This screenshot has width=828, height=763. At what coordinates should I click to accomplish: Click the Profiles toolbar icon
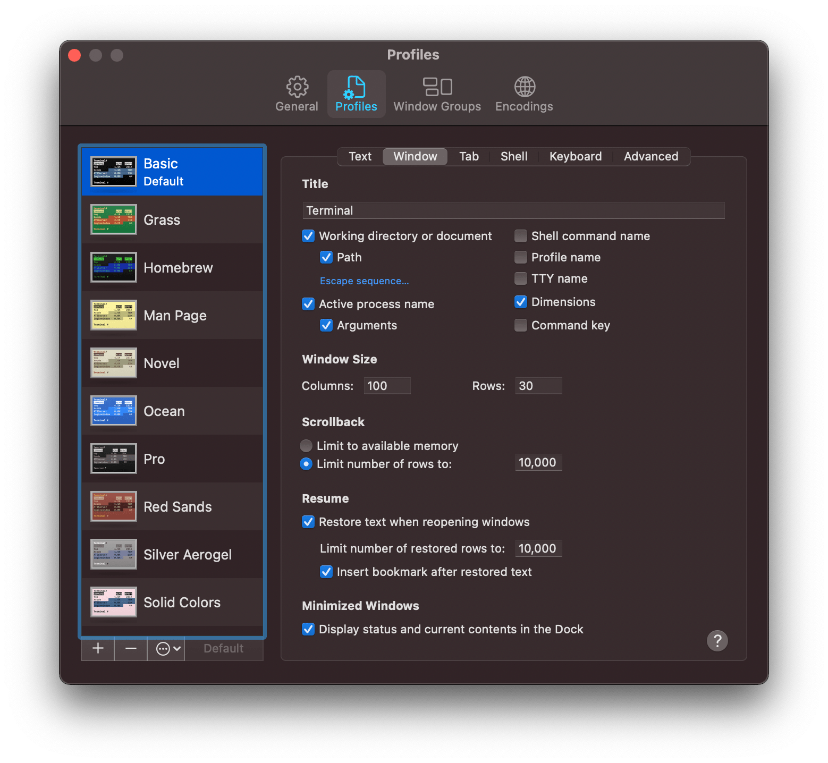pyautogui.click(x=356, y=94)
